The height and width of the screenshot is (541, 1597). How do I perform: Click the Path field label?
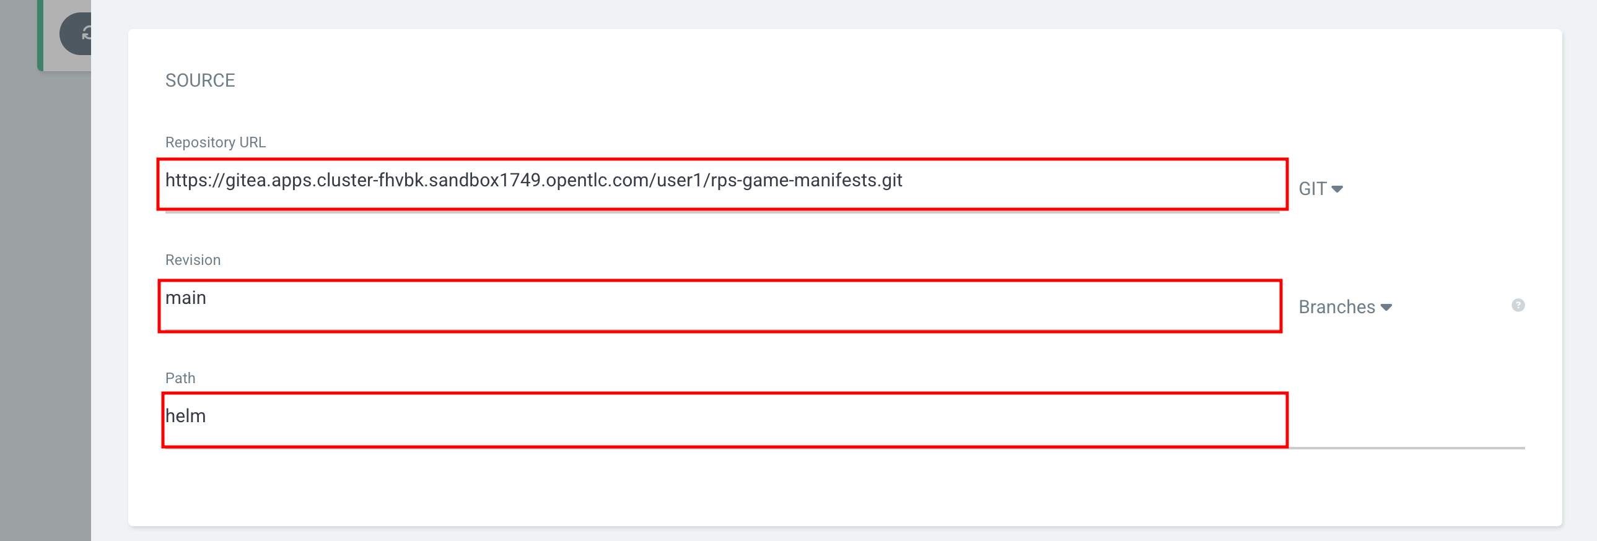tap(180, 378)
